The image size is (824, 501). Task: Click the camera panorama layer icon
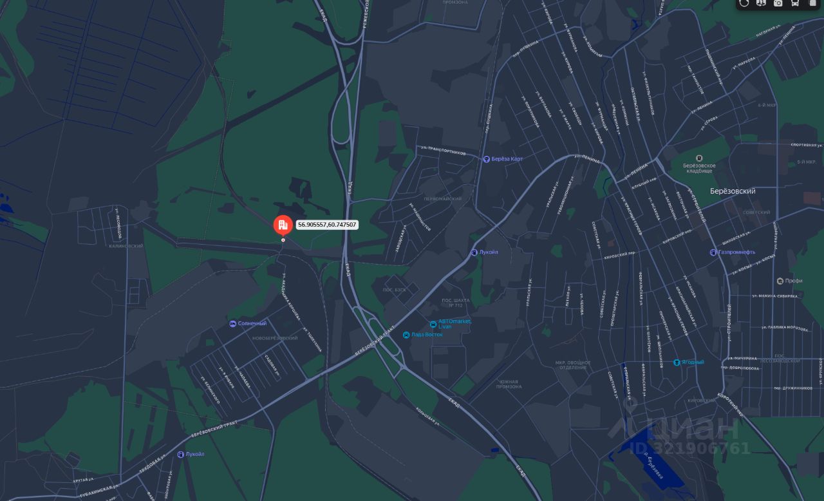pyautogui.click(x=778, y=3)
